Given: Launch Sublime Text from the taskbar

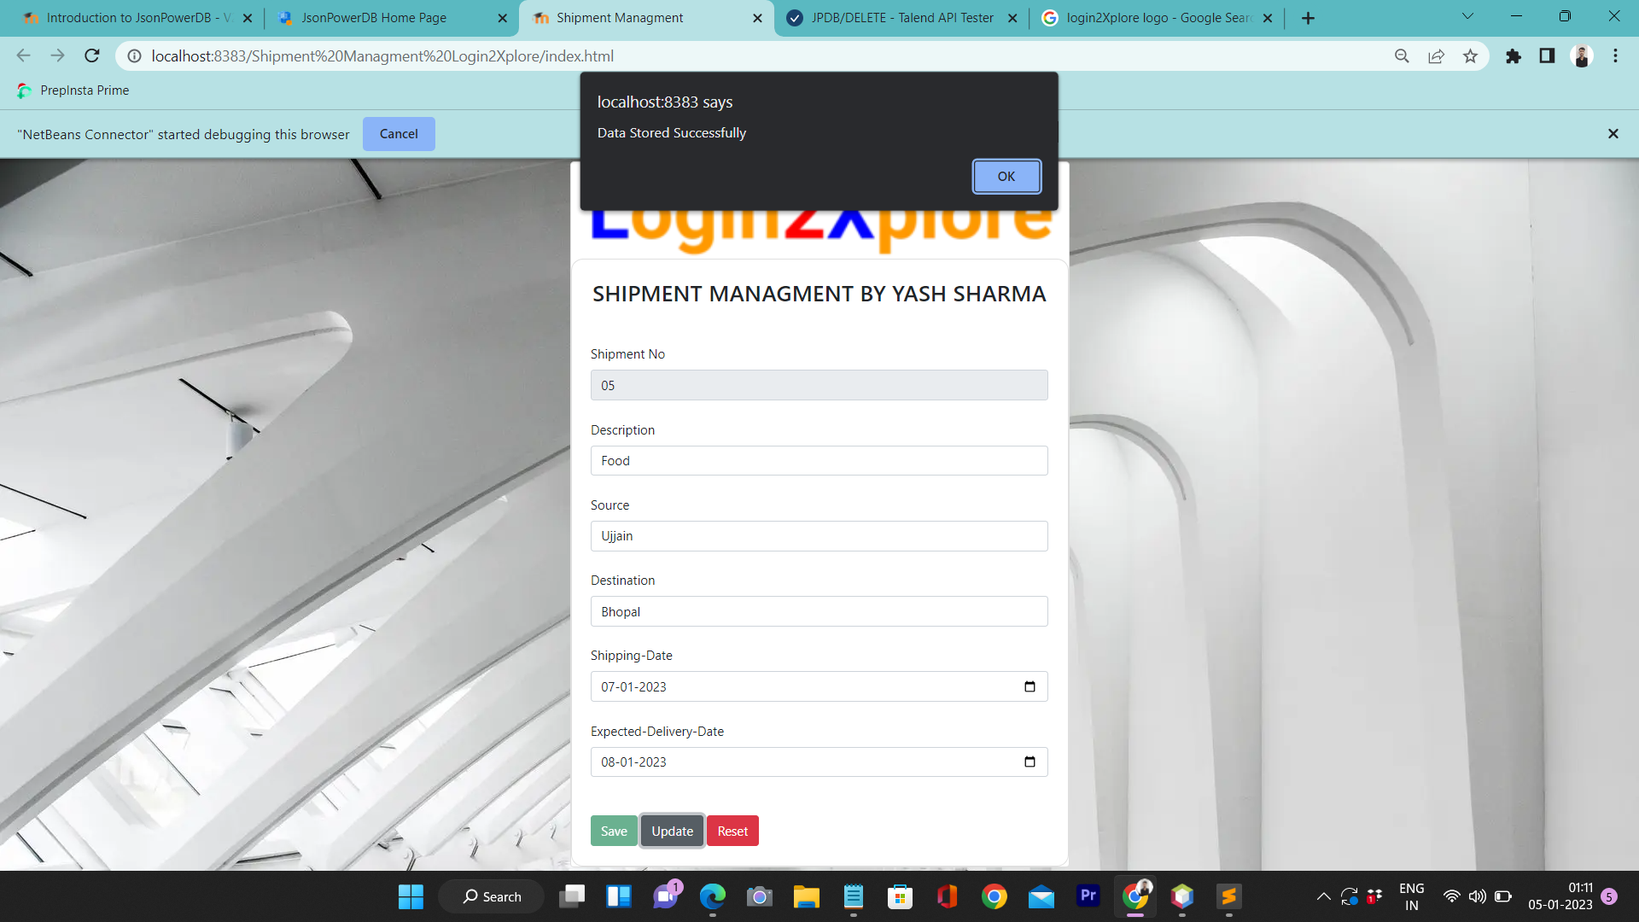Looking at the screenshot, I should [x=1229, y=896].
